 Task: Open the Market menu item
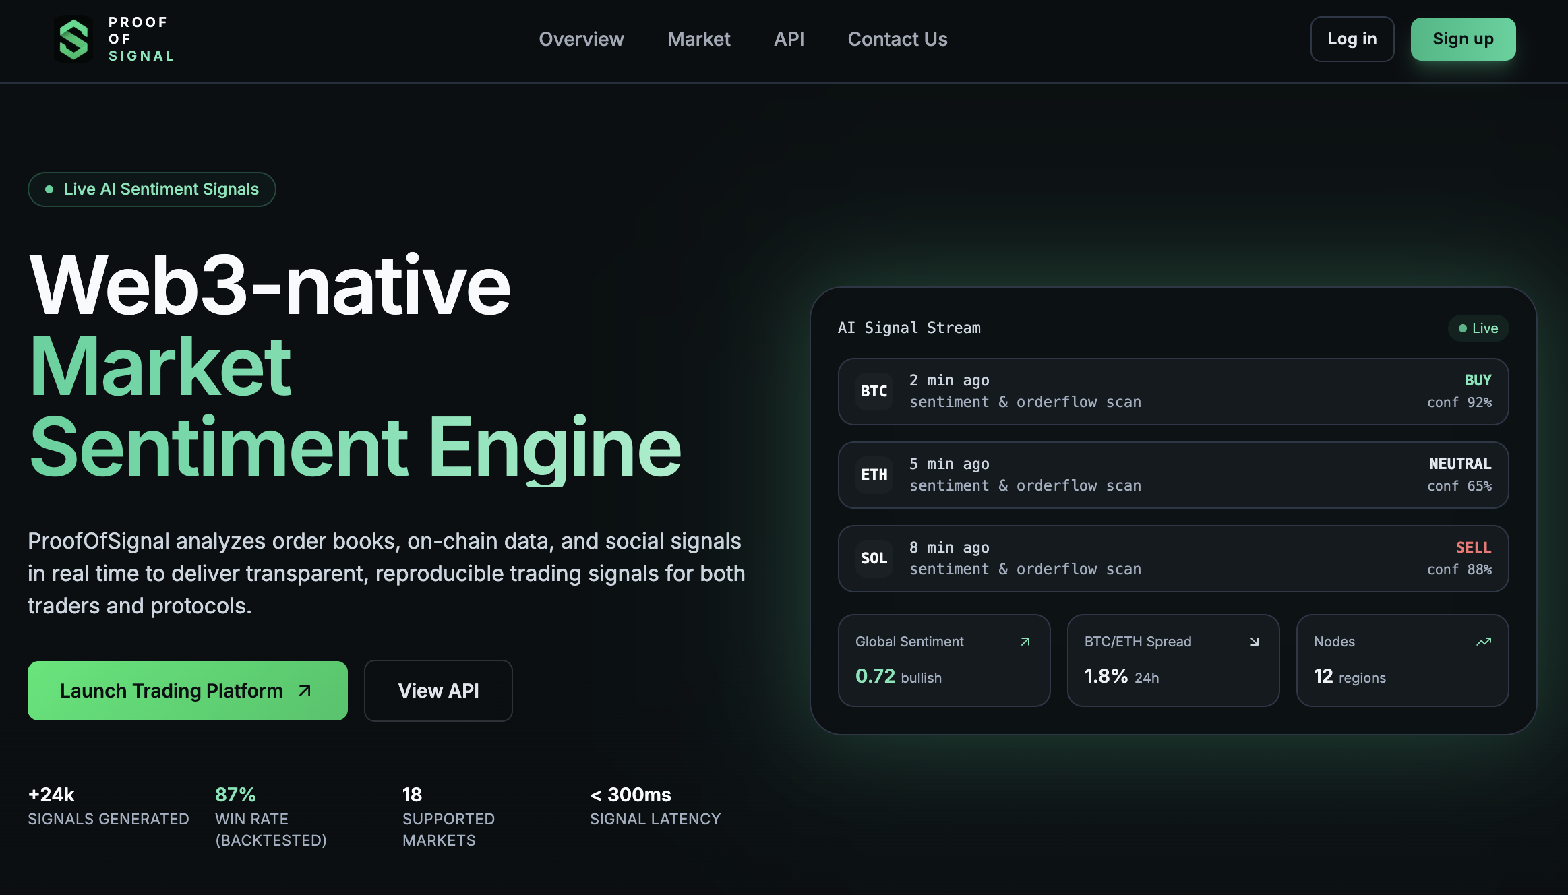698,39
